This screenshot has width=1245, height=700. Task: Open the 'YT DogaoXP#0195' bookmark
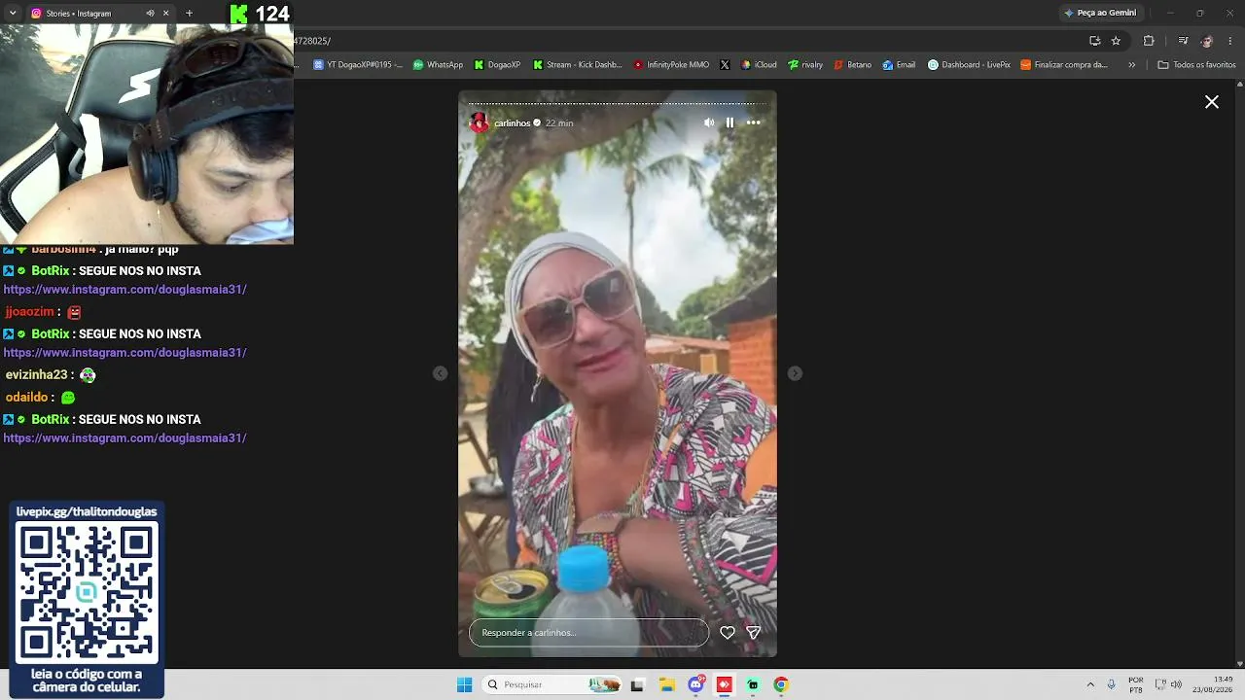(x=357, y=65)
